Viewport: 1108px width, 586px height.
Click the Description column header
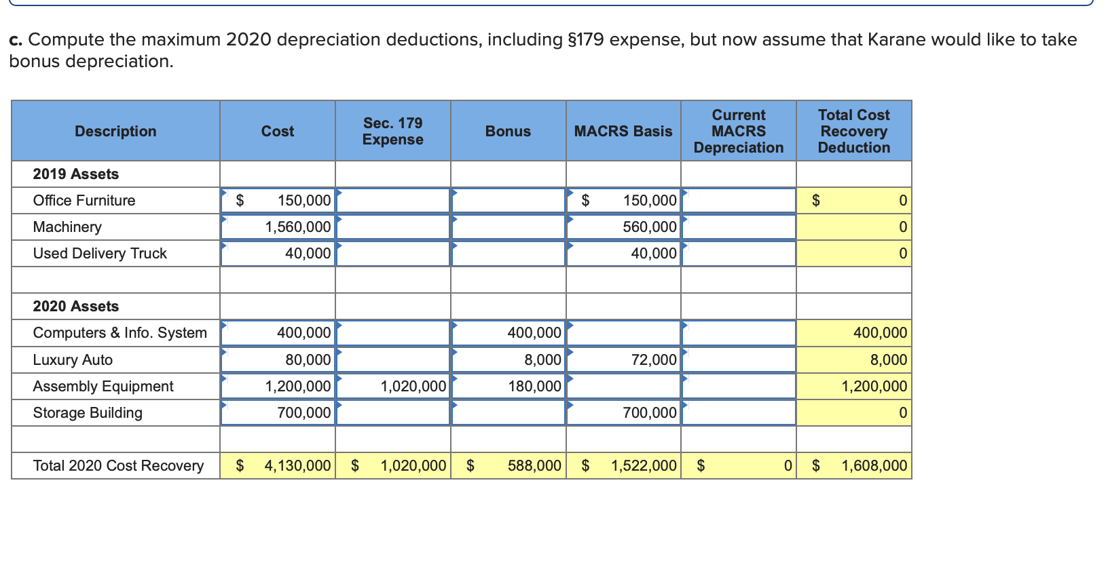pos(115,131)
